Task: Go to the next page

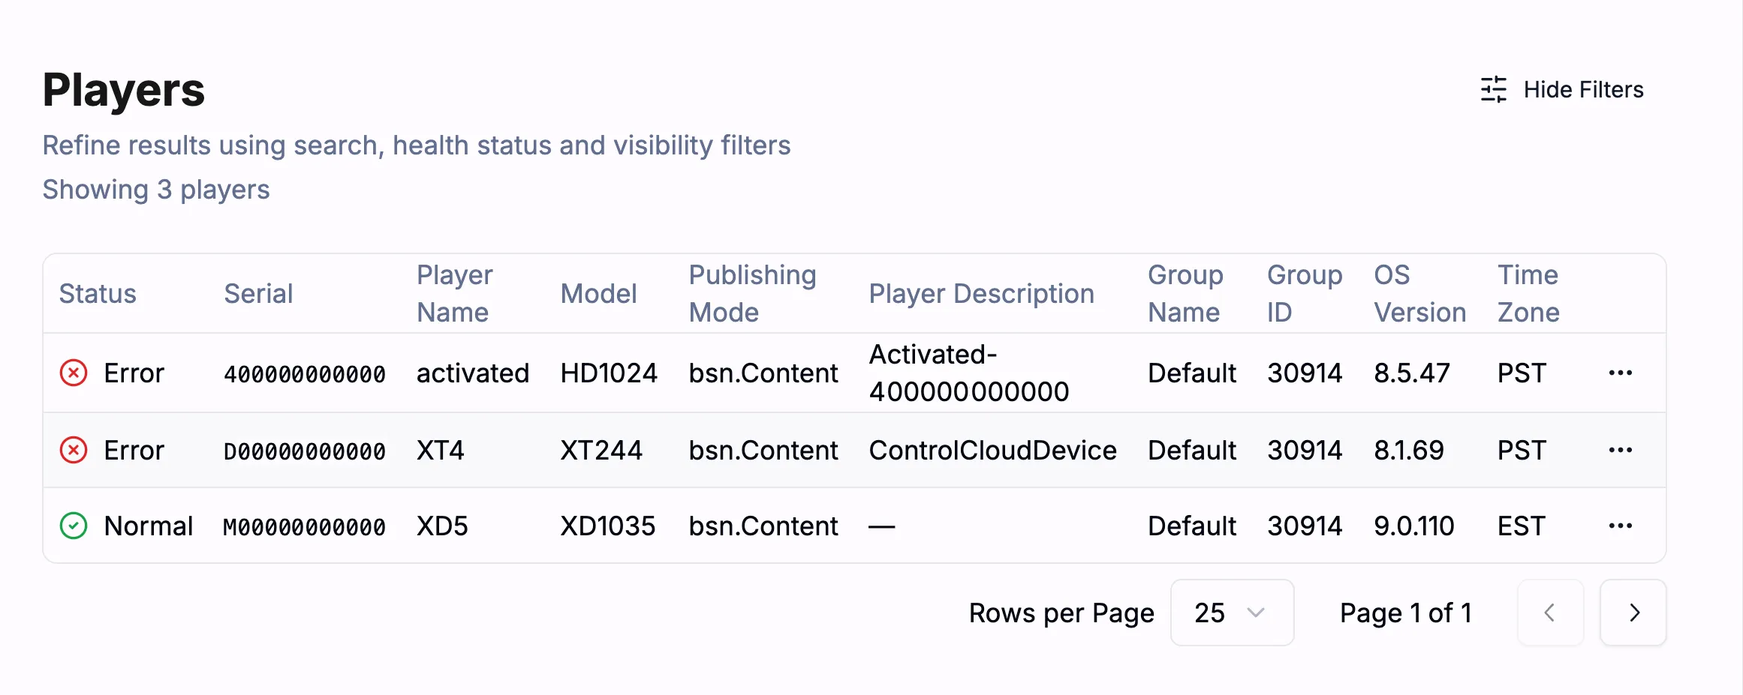Action: coord(1633,613)
